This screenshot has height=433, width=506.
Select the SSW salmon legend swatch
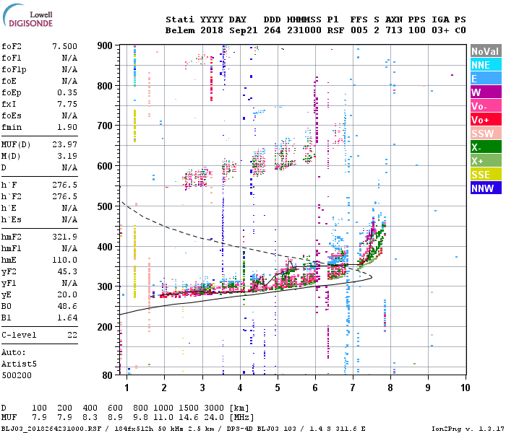pos(486,134)
